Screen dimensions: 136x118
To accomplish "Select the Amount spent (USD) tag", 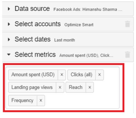I will 33,75.
